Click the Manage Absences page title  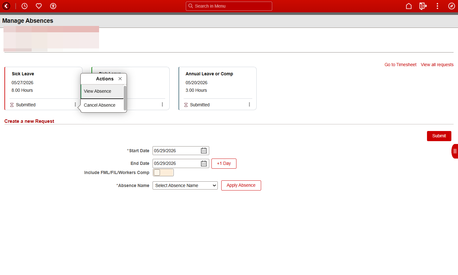pyautogui.click(x=28, y=21)
